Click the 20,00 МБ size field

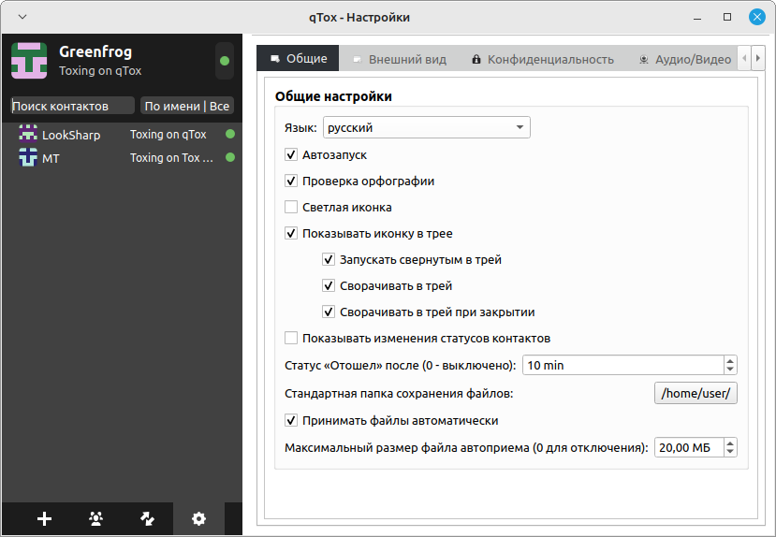[689, 447]
